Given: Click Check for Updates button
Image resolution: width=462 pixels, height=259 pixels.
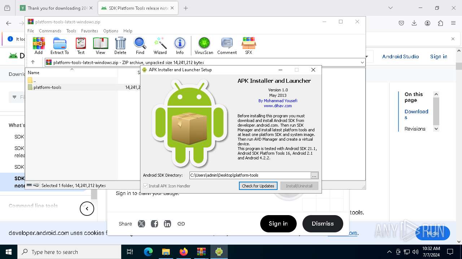Looking at the screenshot, I should coord(258,186).
